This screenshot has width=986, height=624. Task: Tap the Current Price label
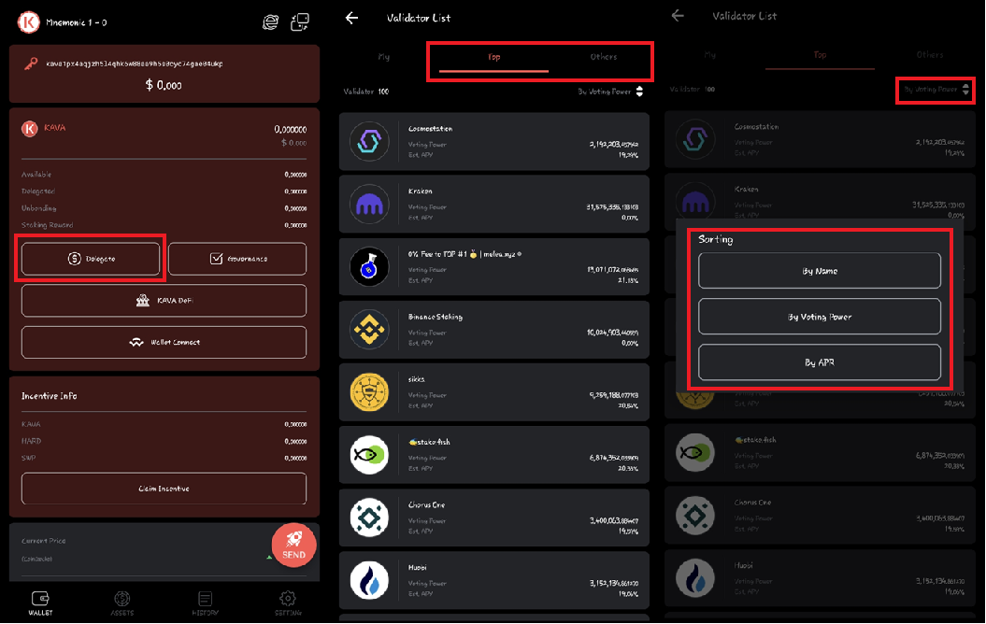43,541
